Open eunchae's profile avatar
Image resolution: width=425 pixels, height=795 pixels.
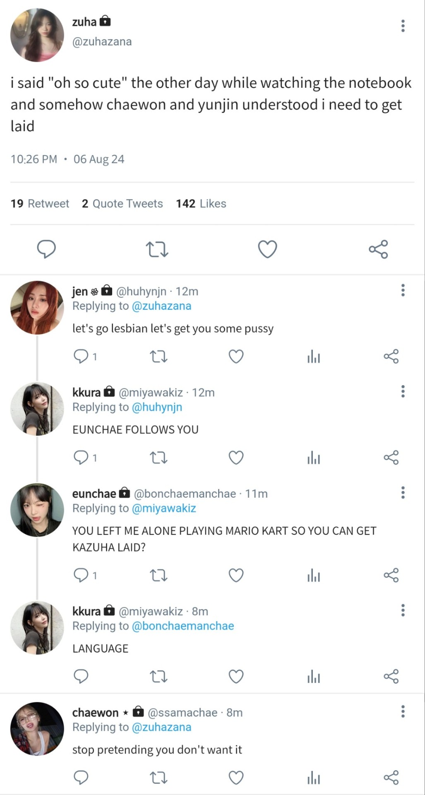[37, 510]
